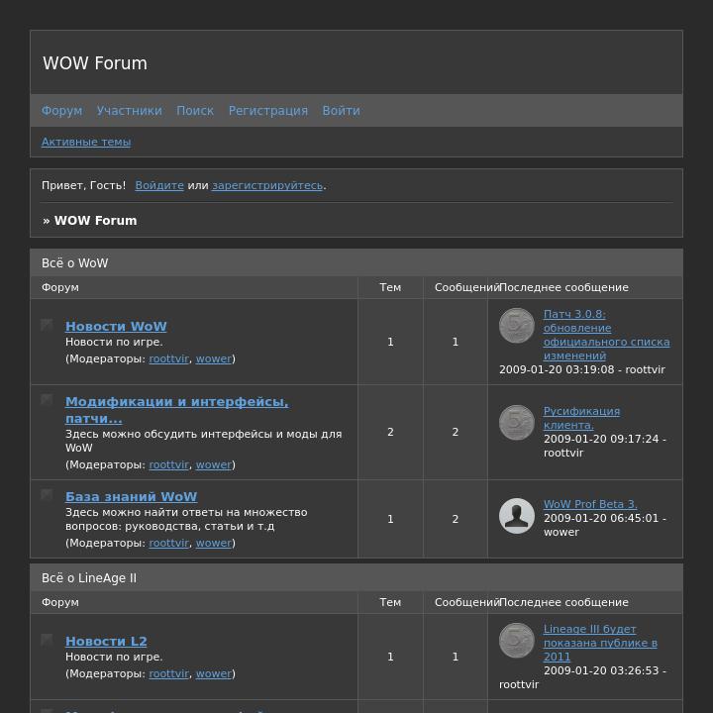This screenshot has width=713, height=713.
Task: Open the Поиск search page
Action: click(x=195, y=111)
